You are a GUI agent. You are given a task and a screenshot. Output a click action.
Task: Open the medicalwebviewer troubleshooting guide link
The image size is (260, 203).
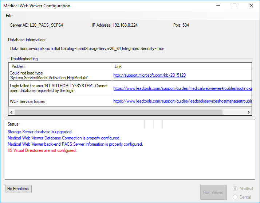point(182,88)
